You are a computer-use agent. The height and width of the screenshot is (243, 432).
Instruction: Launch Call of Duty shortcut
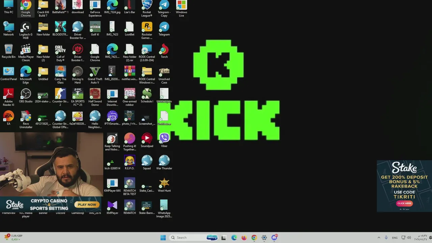coord(60,53)
